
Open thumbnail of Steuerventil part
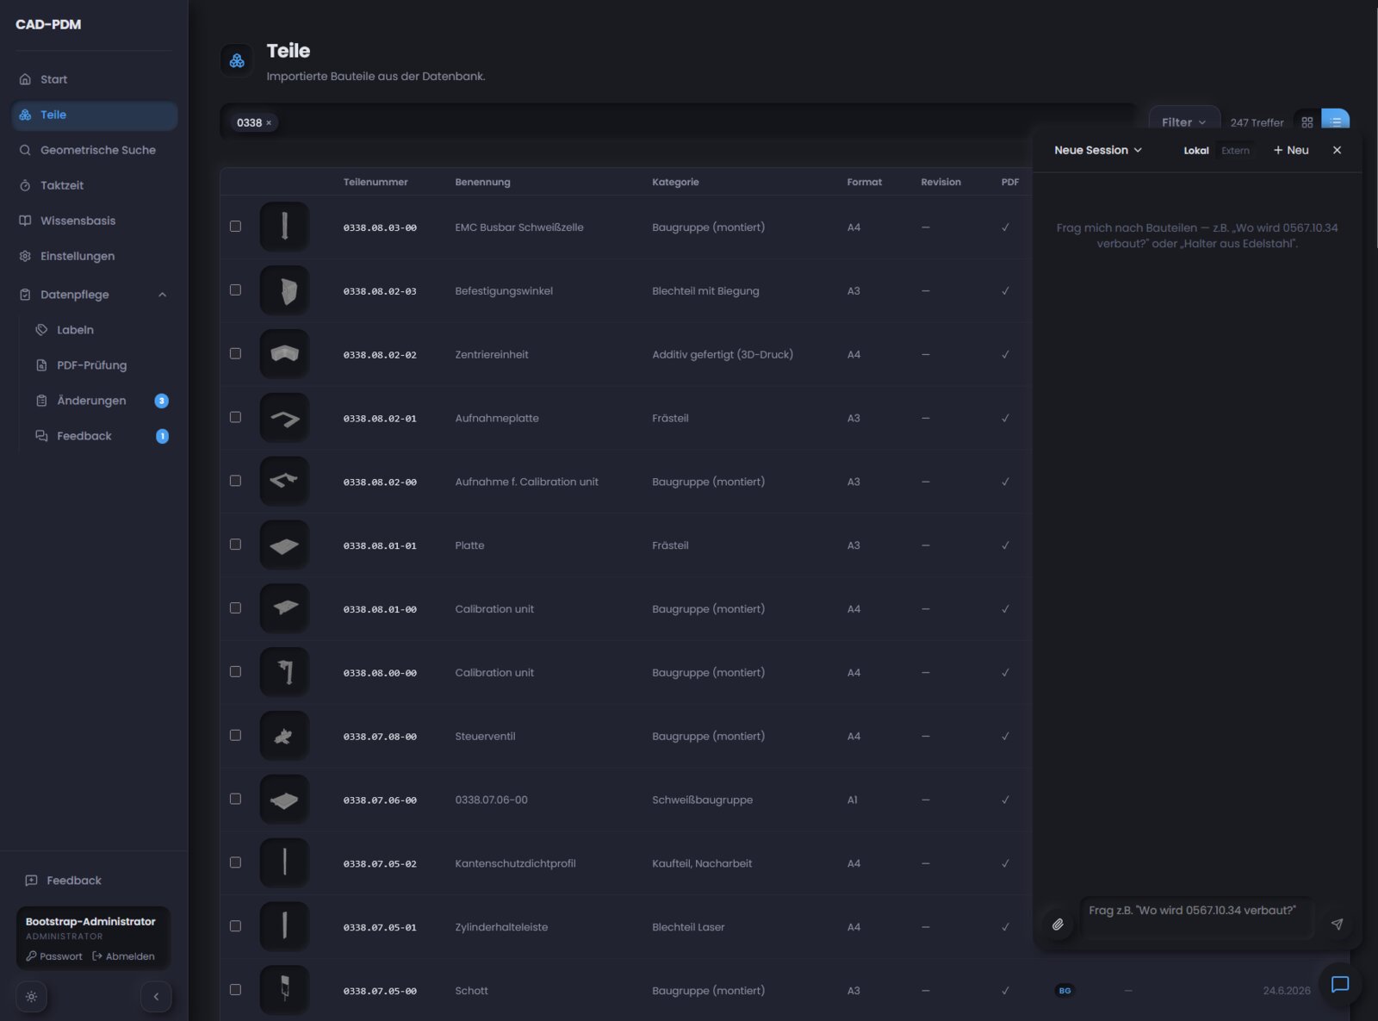pos(284,736)
